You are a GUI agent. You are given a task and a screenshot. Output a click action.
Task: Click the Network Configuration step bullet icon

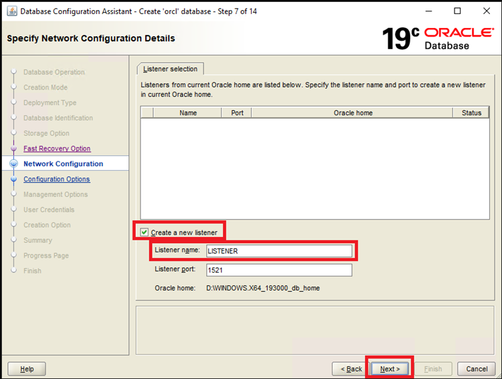[x=14, y=163]
